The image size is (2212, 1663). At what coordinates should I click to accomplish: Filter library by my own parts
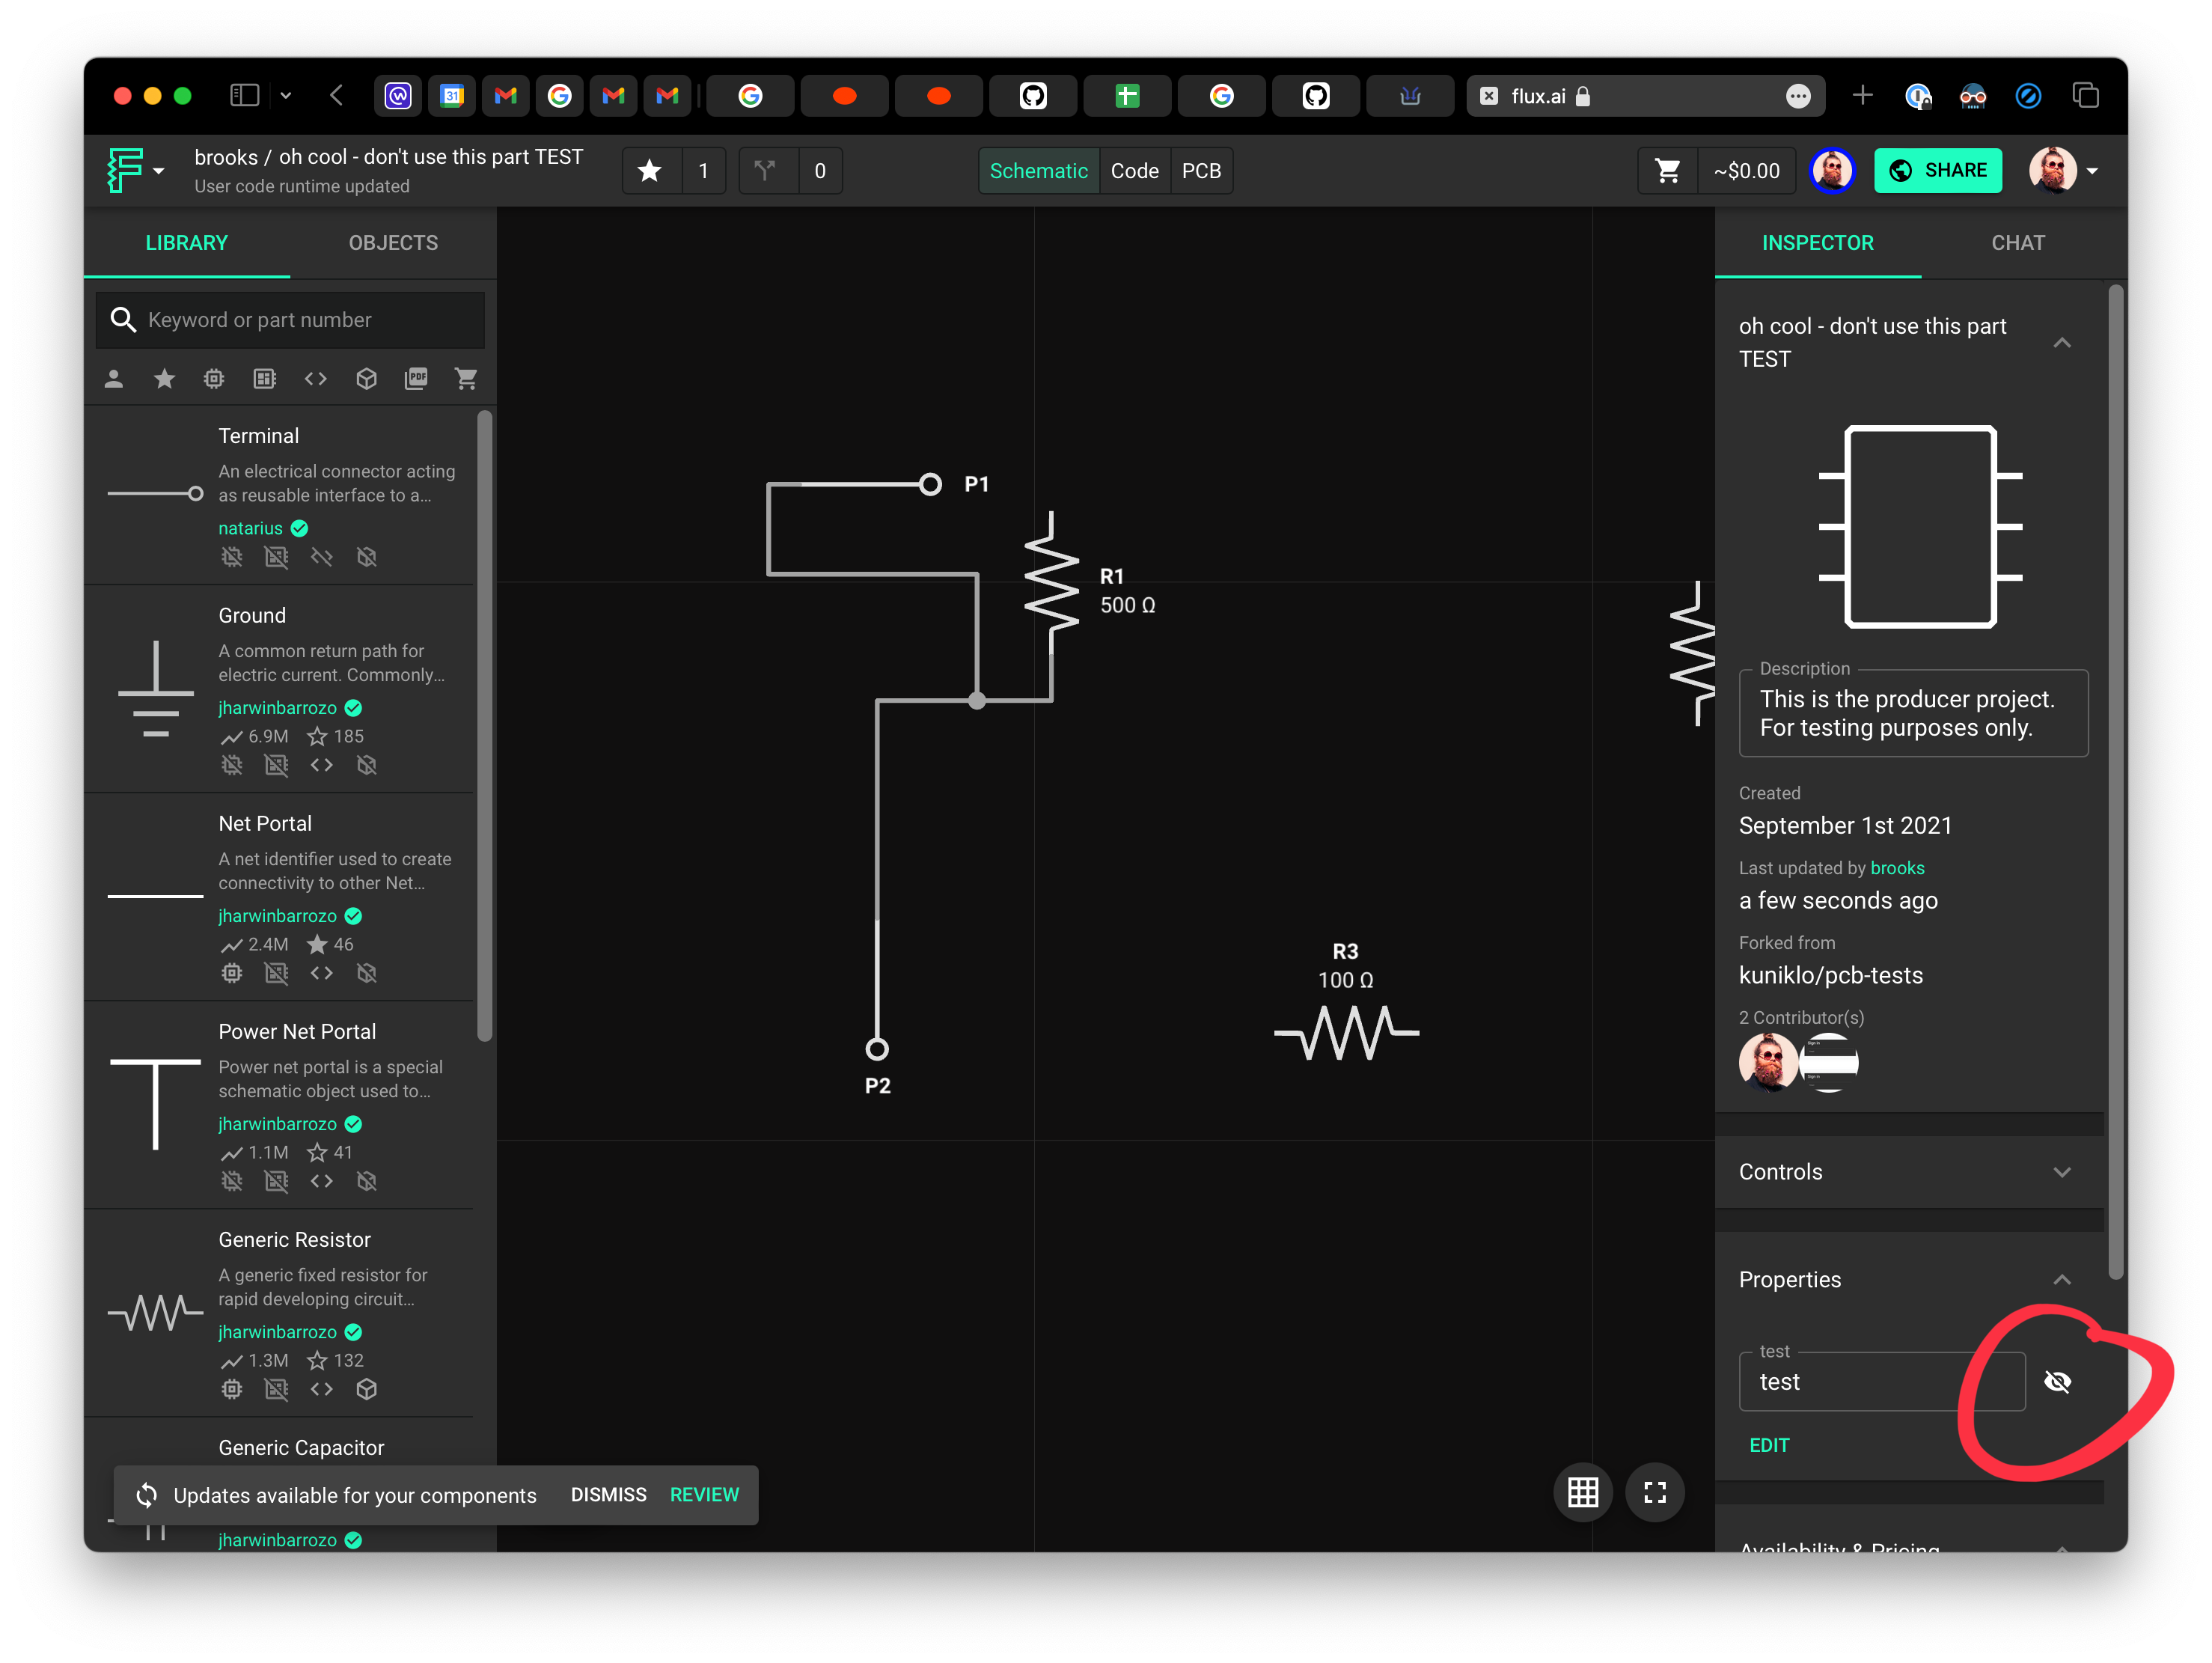(x=114, y=379)
